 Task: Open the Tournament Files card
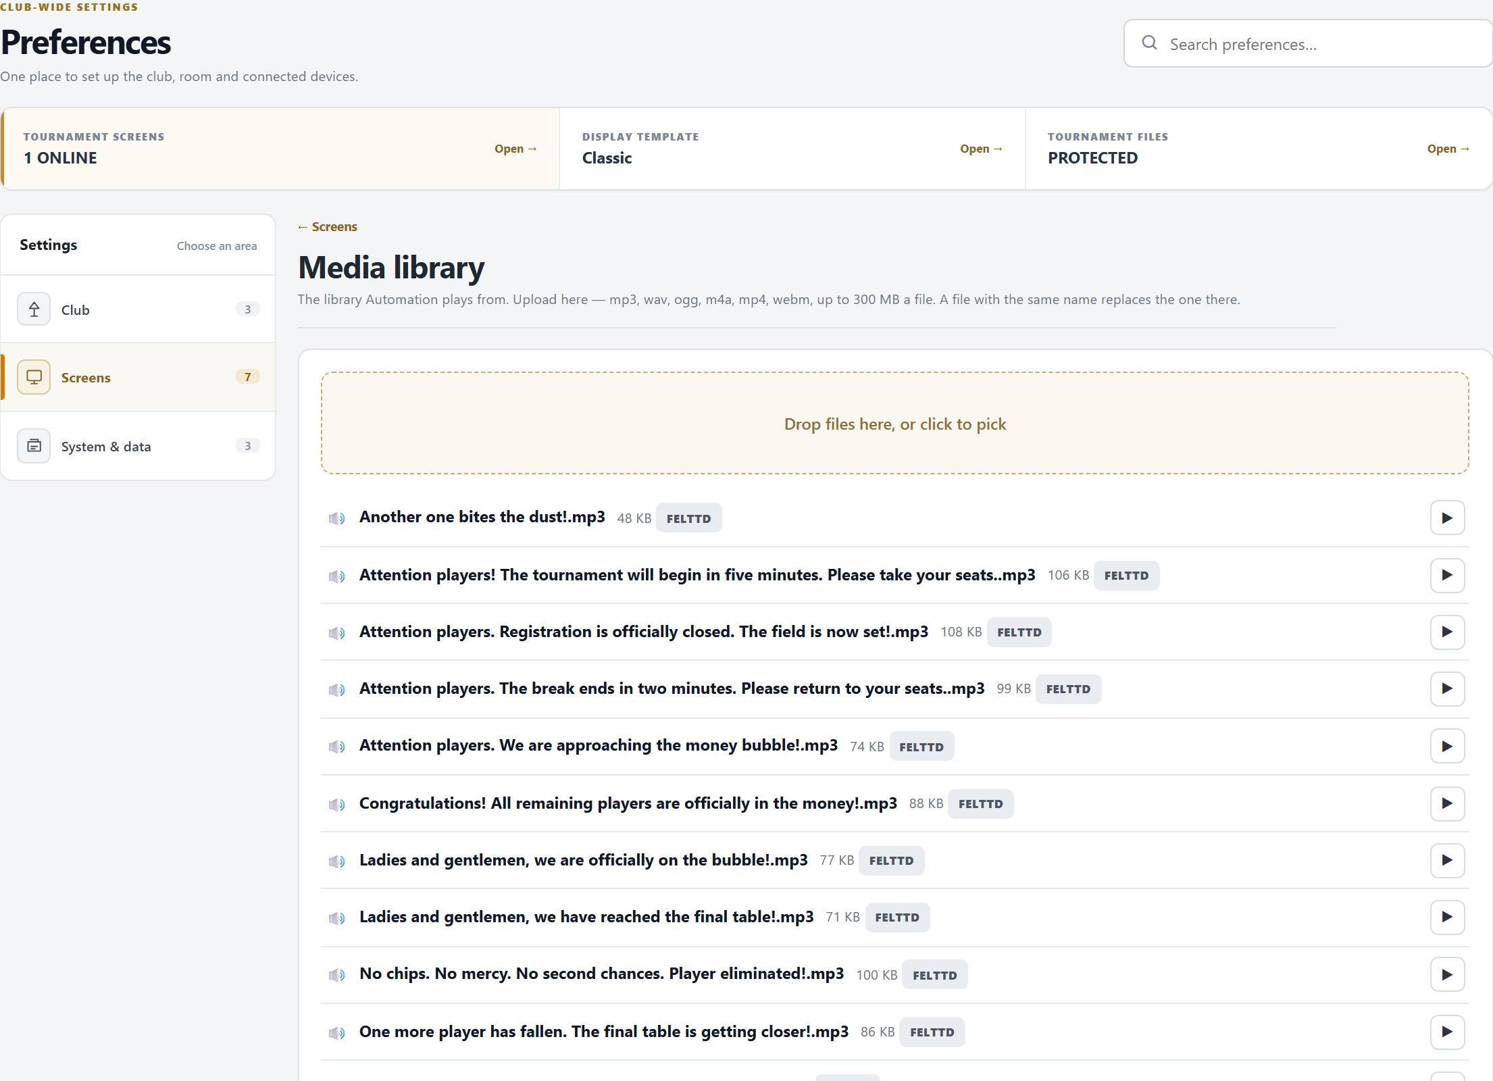[1259, 149]
